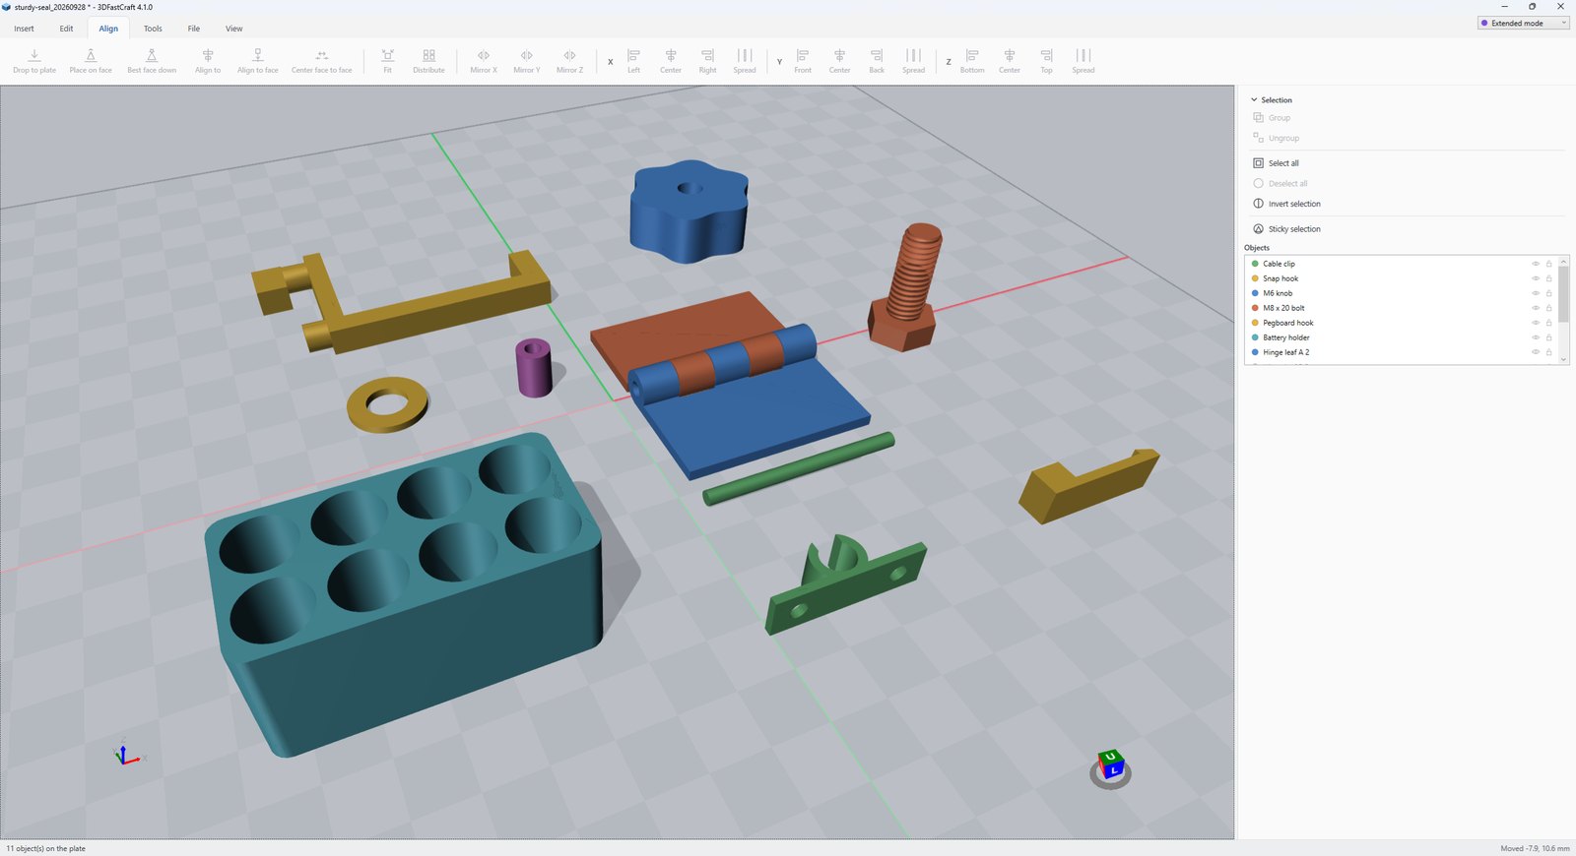Open the Tools tab
Viewport: 1576px width, 856px height.
coord(153,29)
